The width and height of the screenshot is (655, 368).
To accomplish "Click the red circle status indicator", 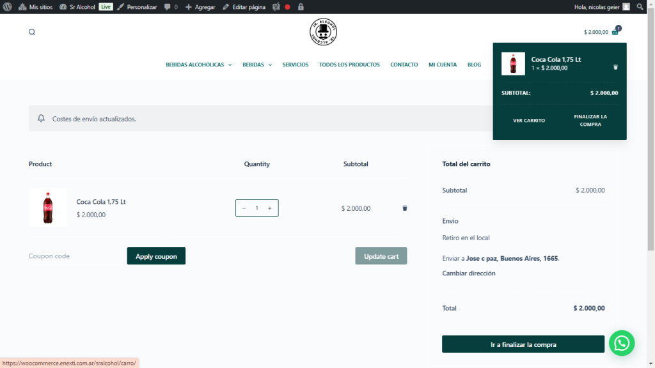I will click(287, 6).
